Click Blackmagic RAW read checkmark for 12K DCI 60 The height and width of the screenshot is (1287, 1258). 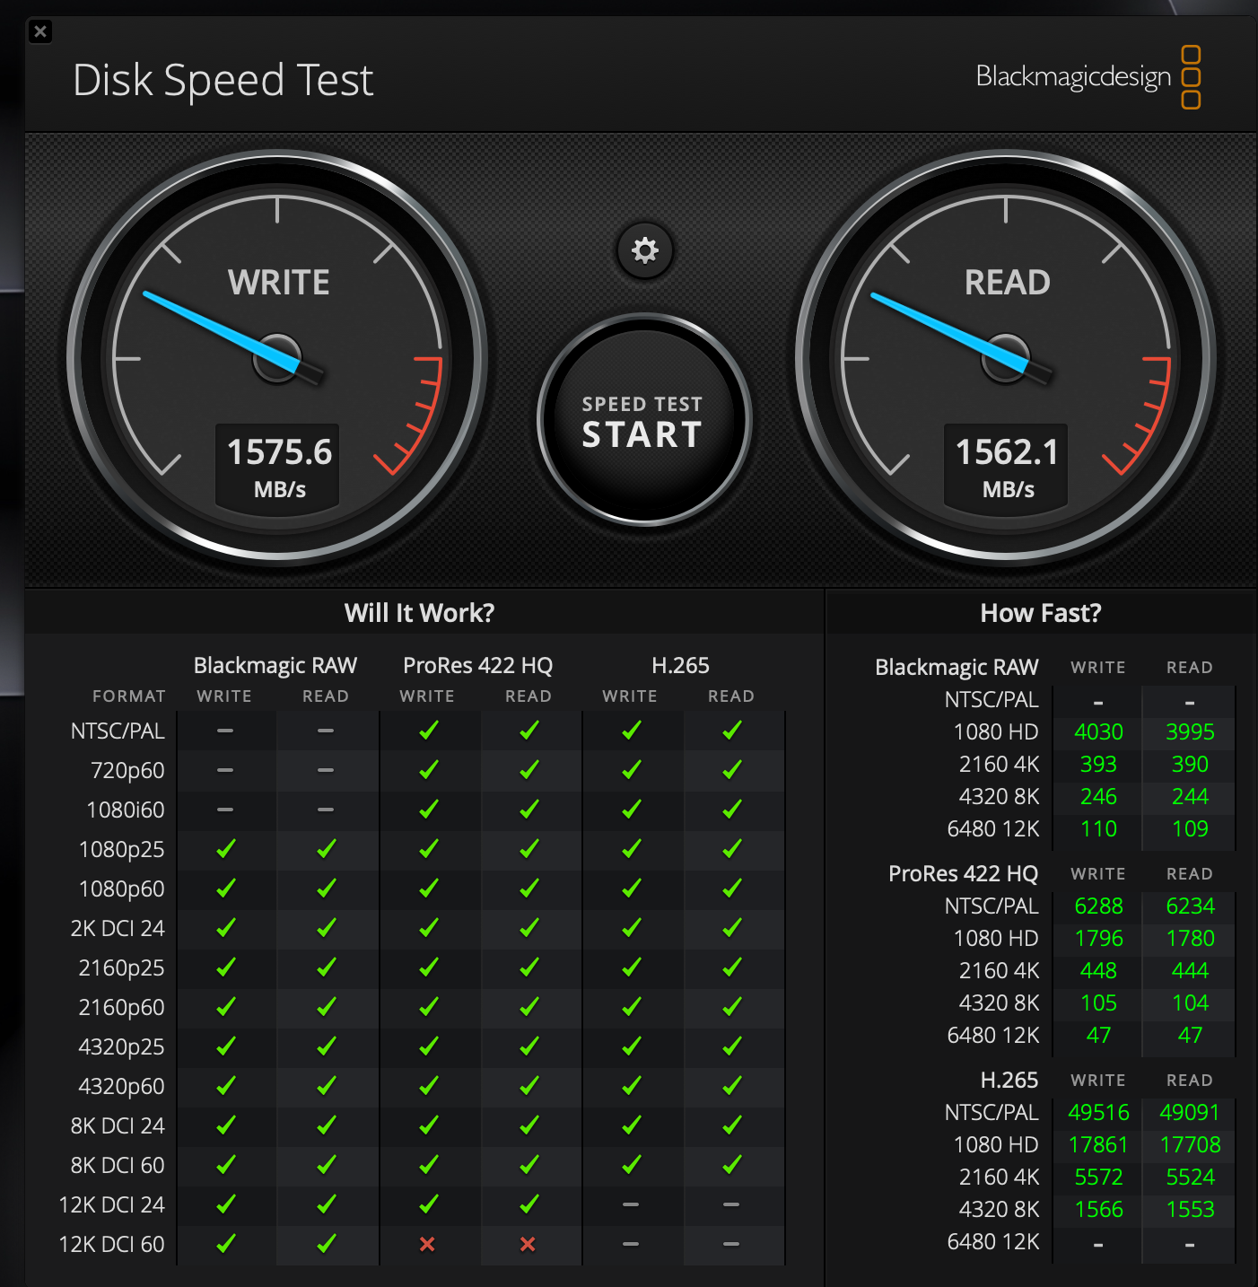click(327, 1243)
